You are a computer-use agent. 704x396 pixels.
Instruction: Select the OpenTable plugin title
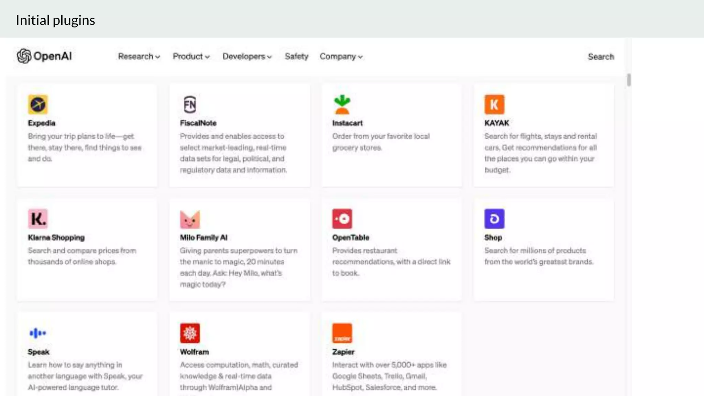click(351, 238)
